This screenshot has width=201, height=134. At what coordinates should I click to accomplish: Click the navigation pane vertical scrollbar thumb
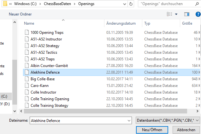15,82
